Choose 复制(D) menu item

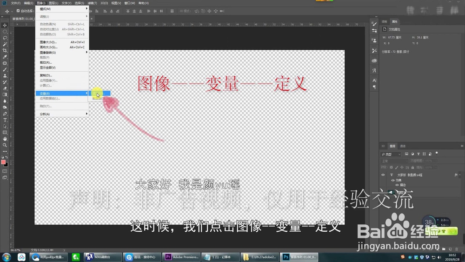click(x=62, y=75)
